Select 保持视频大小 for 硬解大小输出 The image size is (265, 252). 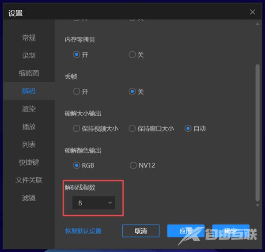pyautogui.click(x=77, y=129)
